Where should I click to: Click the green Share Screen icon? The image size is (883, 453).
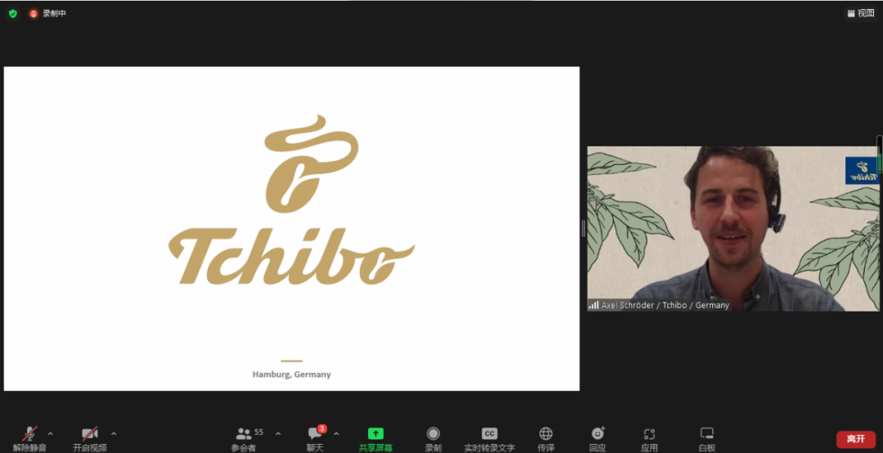tap(375, 434)
